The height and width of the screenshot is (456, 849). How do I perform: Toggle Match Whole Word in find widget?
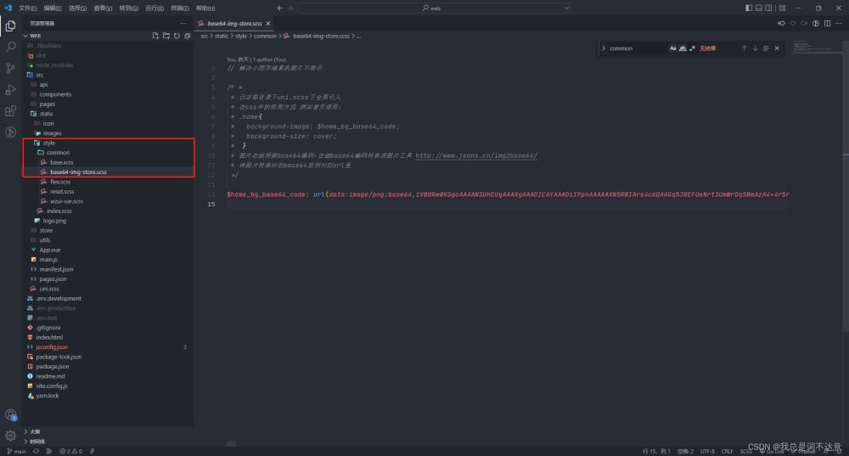[683, 48]
